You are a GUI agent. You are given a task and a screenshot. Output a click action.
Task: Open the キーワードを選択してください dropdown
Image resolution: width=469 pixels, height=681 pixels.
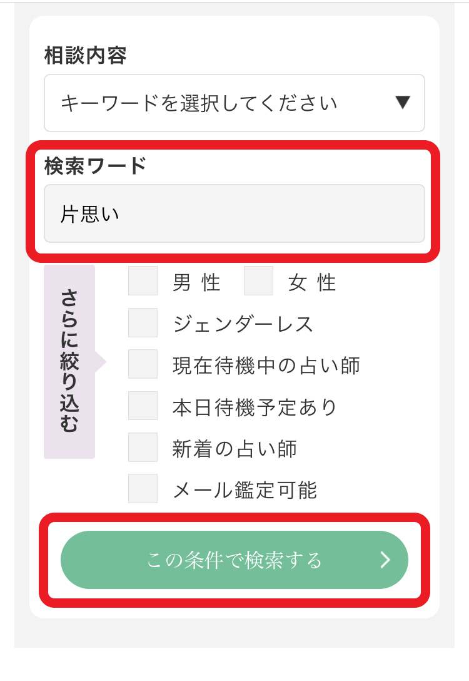tap(234, 103)
